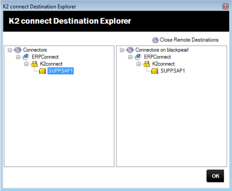Confirm with the OK button
This screenshot has width=232, height=191.
215,176
